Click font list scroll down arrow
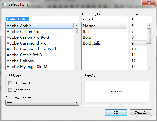This screenshot has width=157, height=122. tap(76, 67)
